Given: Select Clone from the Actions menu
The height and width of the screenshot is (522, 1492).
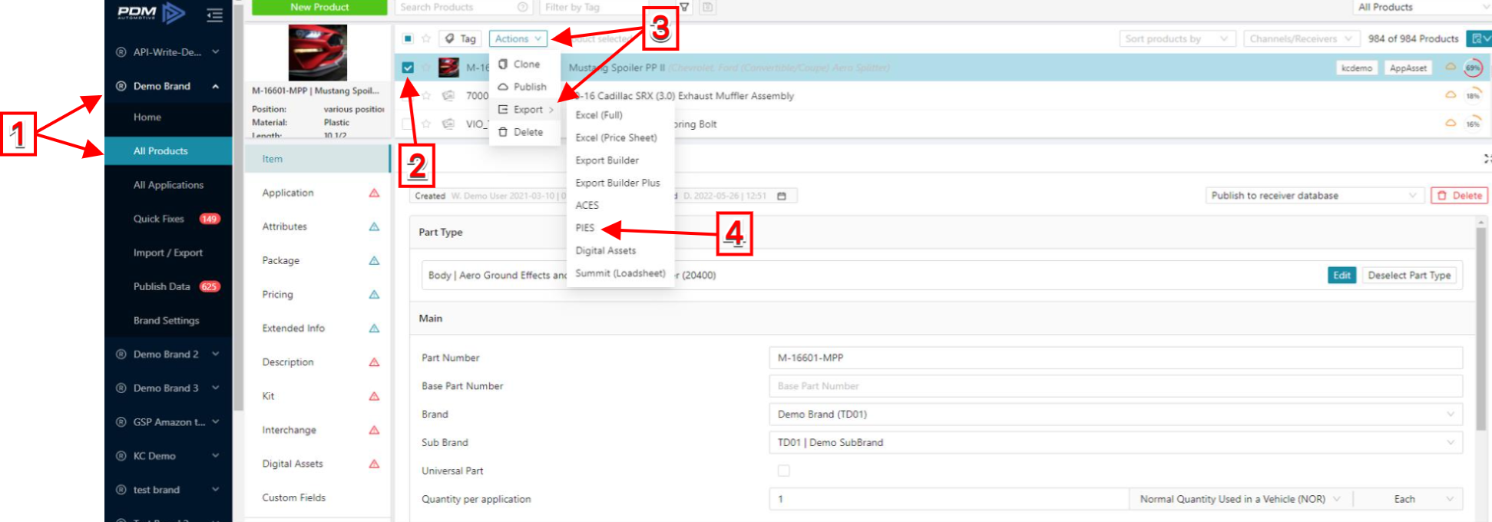Looking at the screenshot, I should pyautogui.click(x=524, y=64).
